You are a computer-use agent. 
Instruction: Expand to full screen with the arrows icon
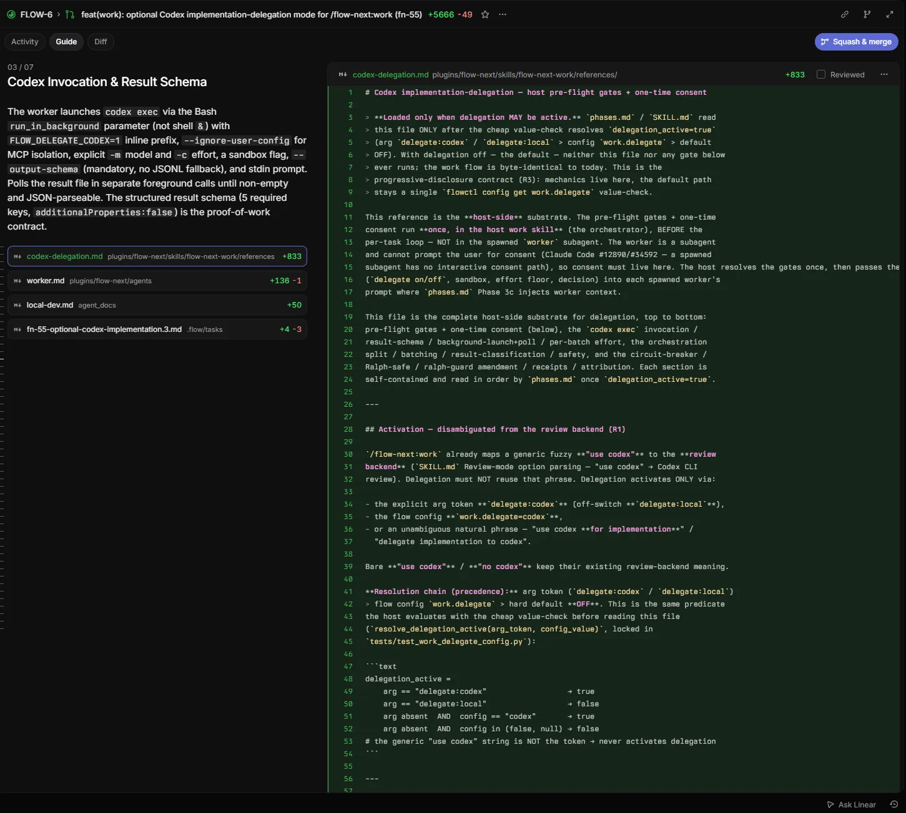tap(890, 14)
